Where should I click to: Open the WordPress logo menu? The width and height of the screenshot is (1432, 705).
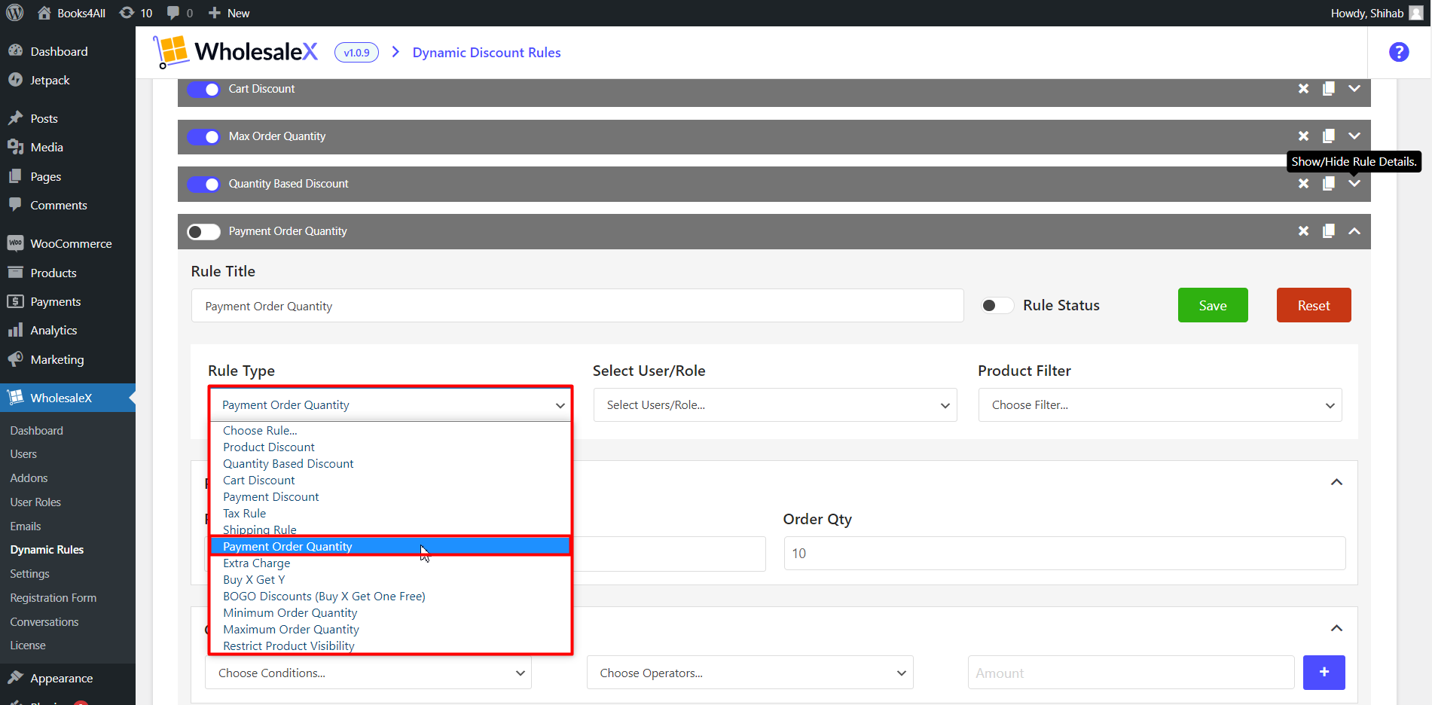tap(15, 13)
